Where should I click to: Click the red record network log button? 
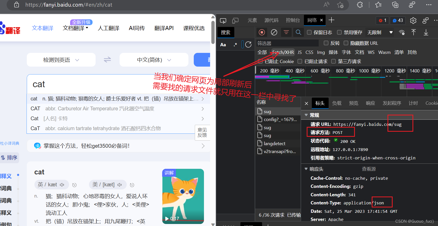coord(262,32)
